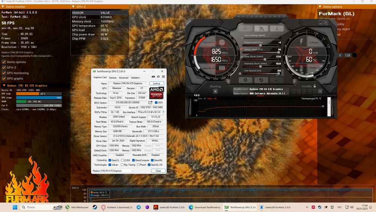Save Afterburner profile with floppy icon

tap(320, 91)
